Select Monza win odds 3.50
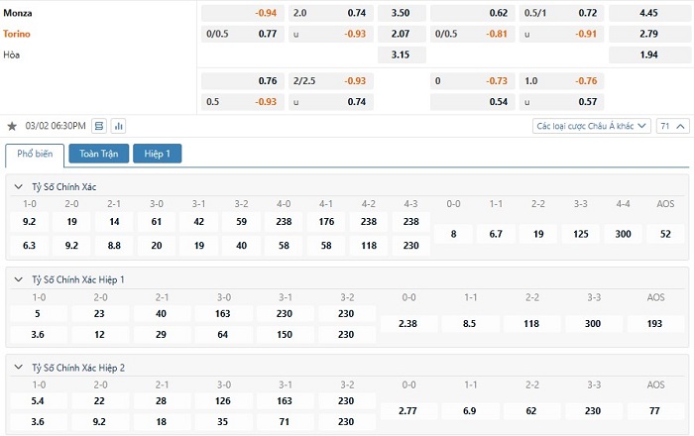The height and width of the screenshot is (436, 694). point(401,13)
